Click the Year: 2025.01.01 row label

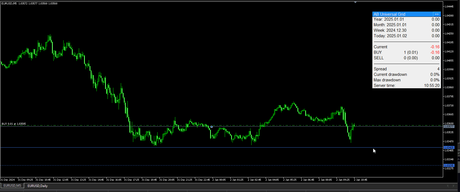tap(389, 19)
